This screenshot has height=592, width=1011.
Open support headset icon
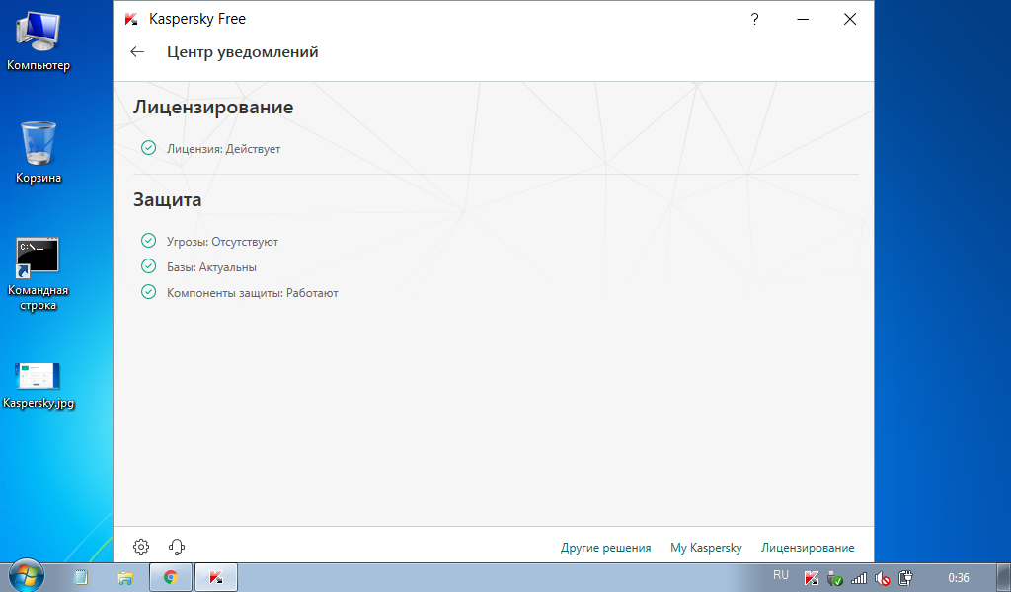coord(177,547)
